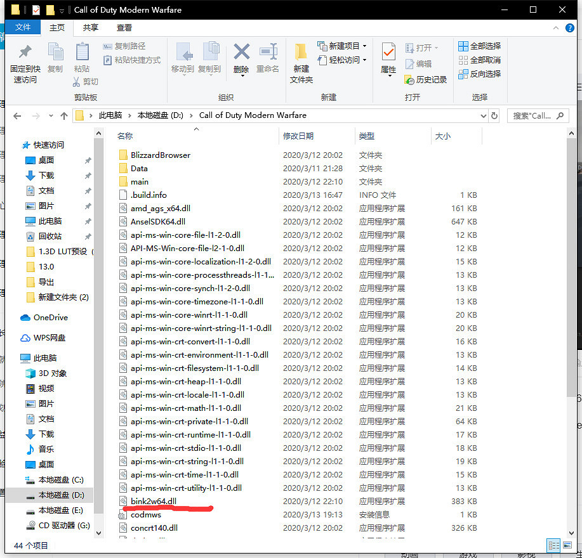This screenshot has width=582, height=558.
Task: Switch to details view toggle
Action: coord(553,545)
